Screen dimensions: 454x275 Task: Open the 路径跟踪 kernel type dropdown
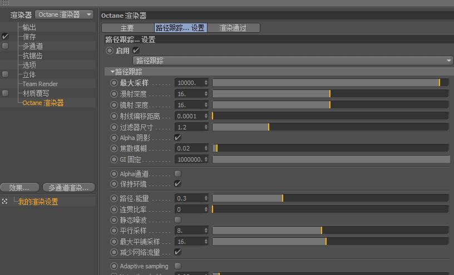pyautogui.click(x=293, y=61)
